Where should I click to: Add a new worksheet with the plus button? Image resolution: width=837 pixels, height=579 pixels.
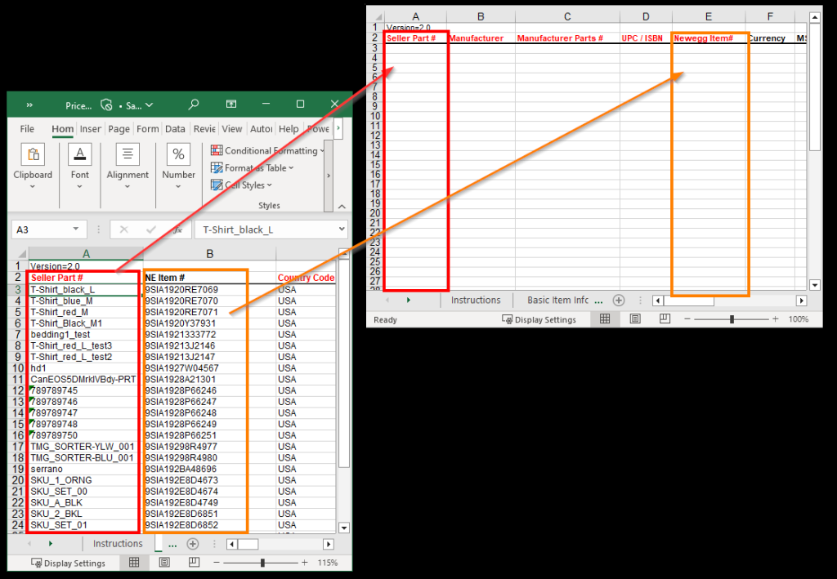tap(193, 543)
